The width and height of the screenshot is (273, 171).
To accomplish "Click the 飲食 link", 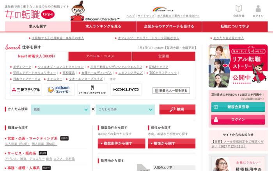I will tap(49, 159).
